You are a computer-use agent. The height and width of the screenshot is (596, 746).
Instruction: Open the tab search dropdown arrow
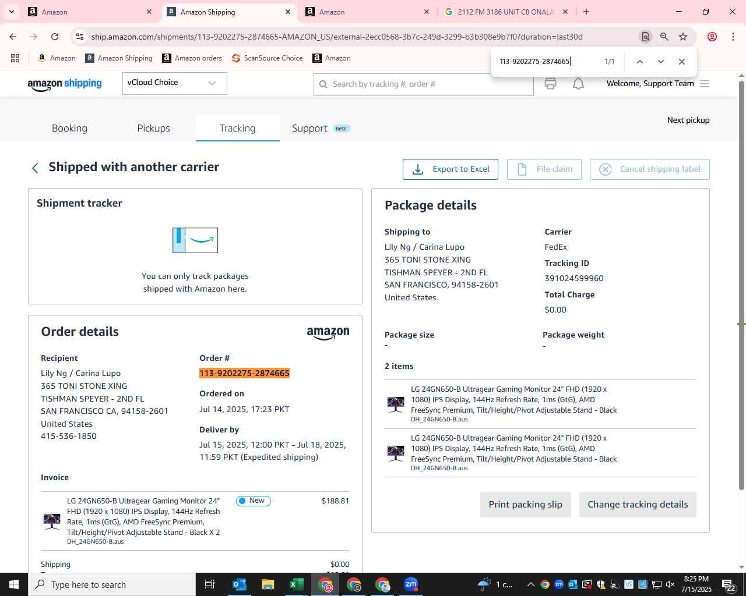(x=12, y=12)
